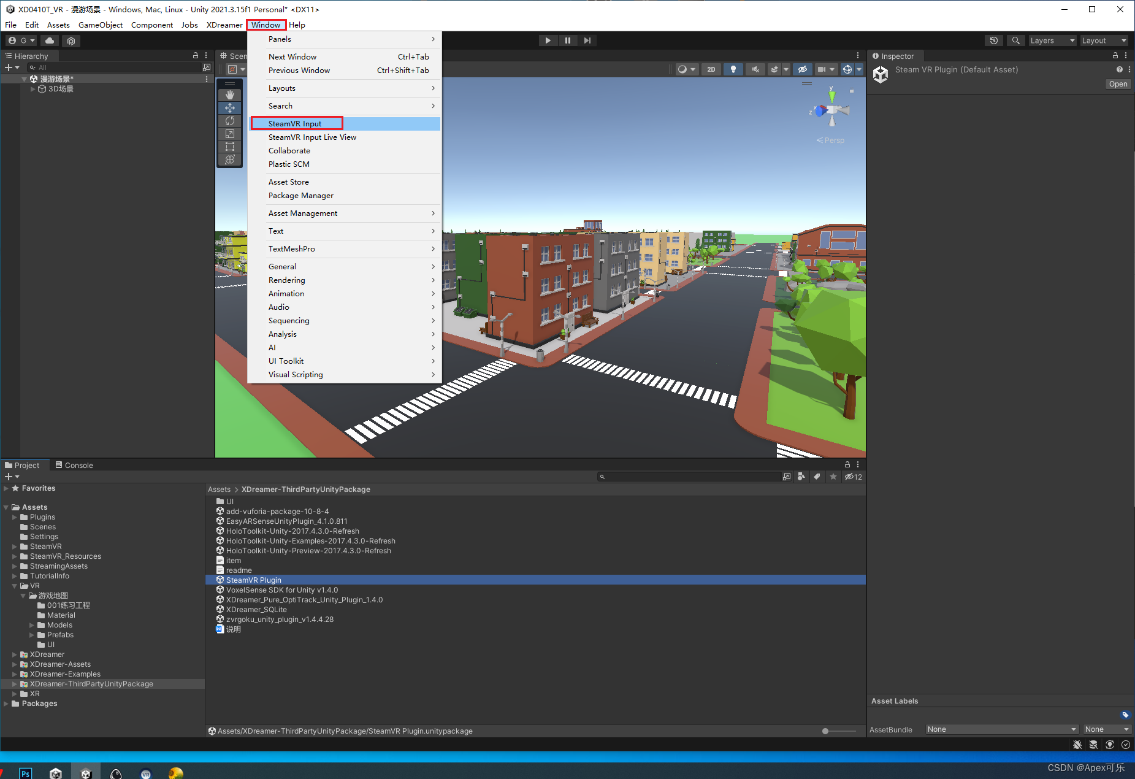Open search by type in Project
This screenshot has height=779, width=1135.
(801, 477)
